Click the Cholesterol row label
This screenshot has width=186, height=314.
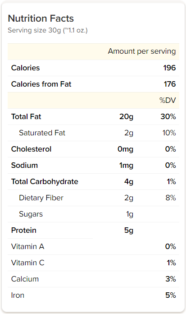[31, 149]
